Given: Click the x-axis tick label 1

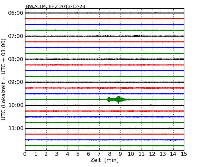Looking at the screenshot, I should (x=36, y=154).
